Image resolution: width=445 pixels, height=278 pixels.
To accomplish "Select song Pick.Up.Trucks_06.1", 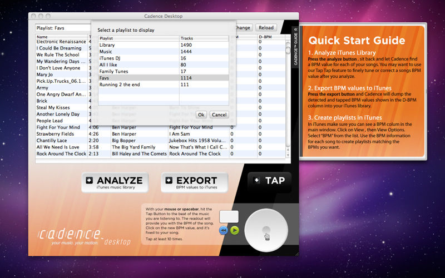I will click(x=61, y=81).
